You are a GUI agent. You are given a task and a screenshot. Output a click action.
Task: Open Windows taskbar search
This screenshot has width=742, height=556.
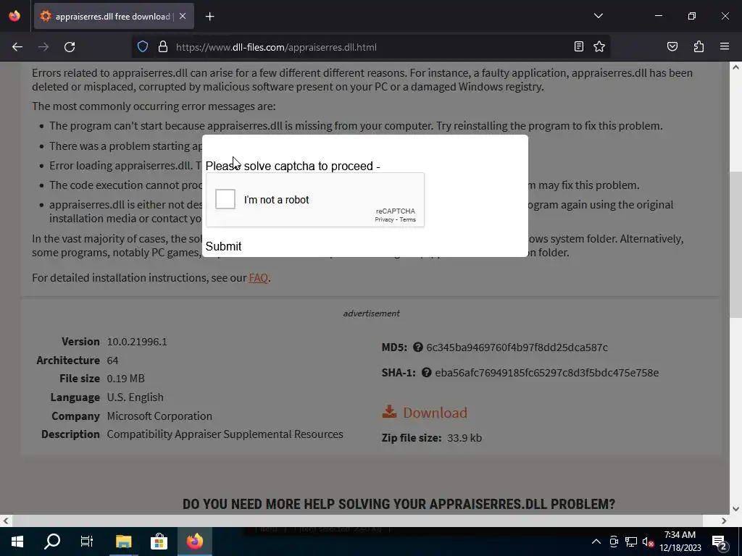(52, 542)
